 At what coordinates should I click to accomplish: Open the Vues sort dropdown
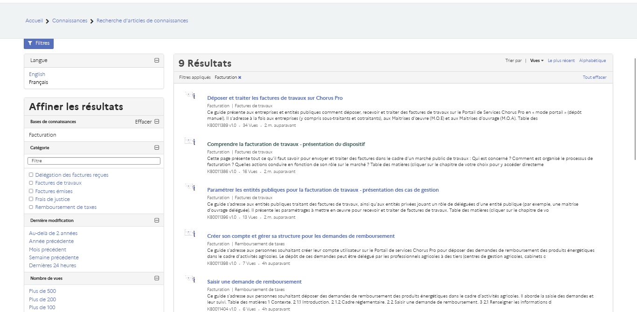[x=537, y=61]
